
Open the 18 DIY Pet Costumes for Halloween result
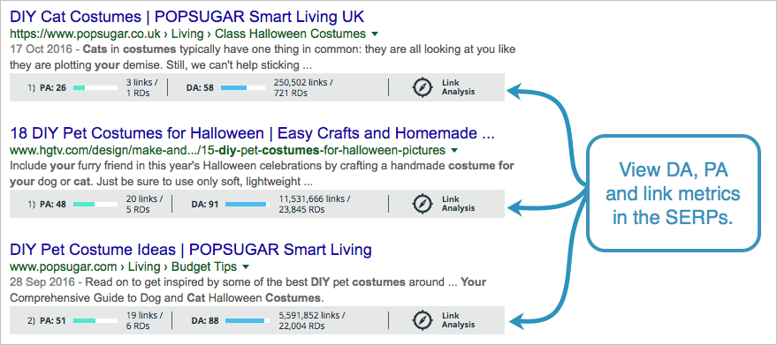pos(252,133)
